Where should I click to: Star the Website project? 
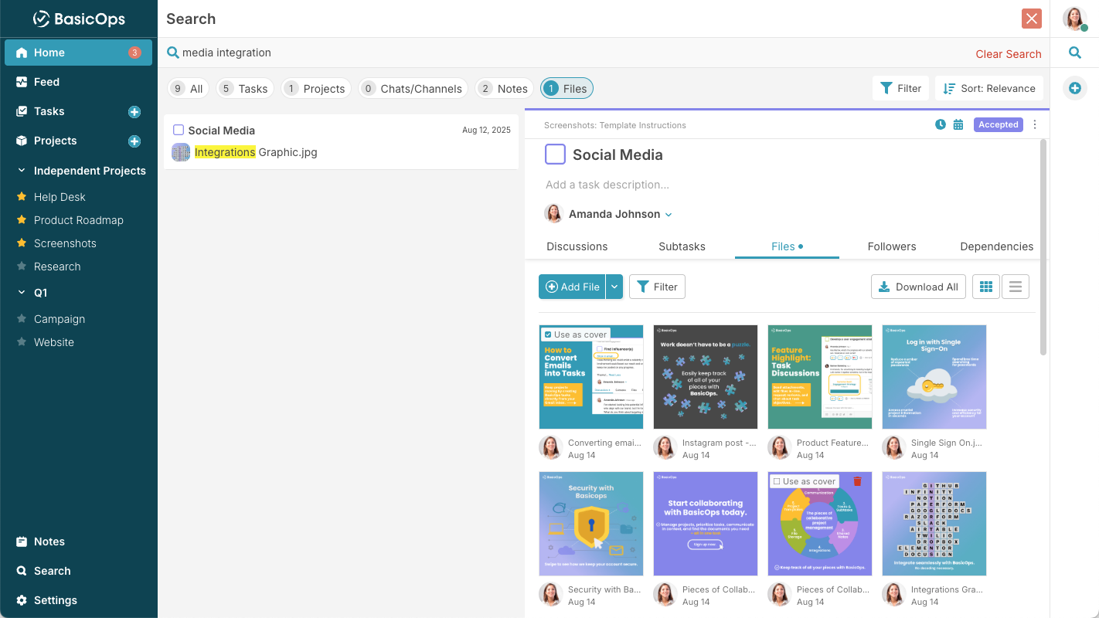(x=22, y=342)
